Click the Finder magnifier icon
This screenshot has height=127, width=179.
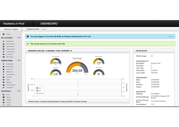pyautogui.click(x=4, y=105)
